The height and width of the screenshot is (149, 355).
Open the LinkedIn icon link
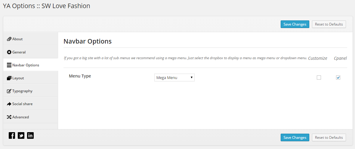pyautogui.click(x=30, y=135)
